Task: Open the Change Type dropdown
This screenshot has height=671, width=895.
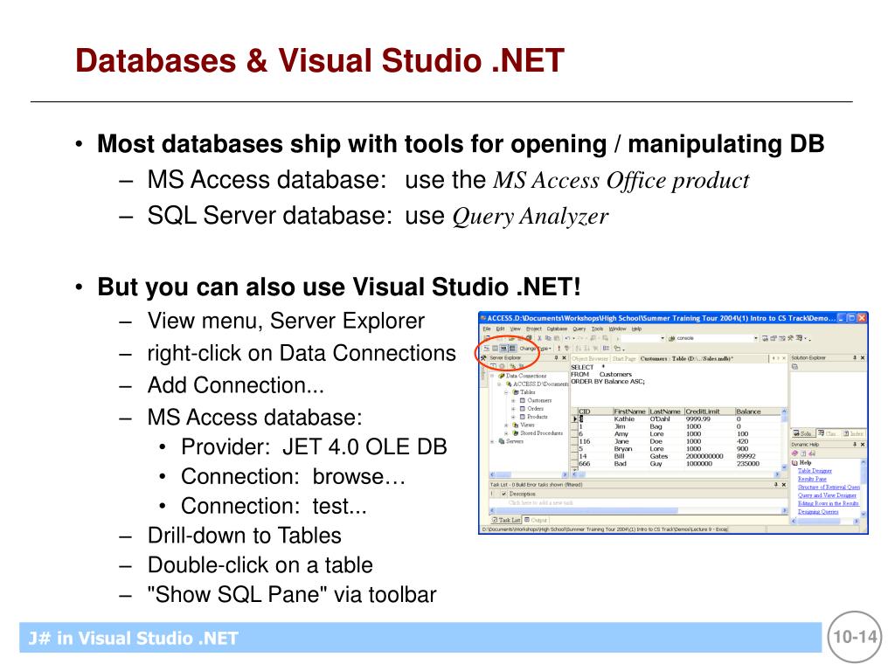Action: pos(536,349)
